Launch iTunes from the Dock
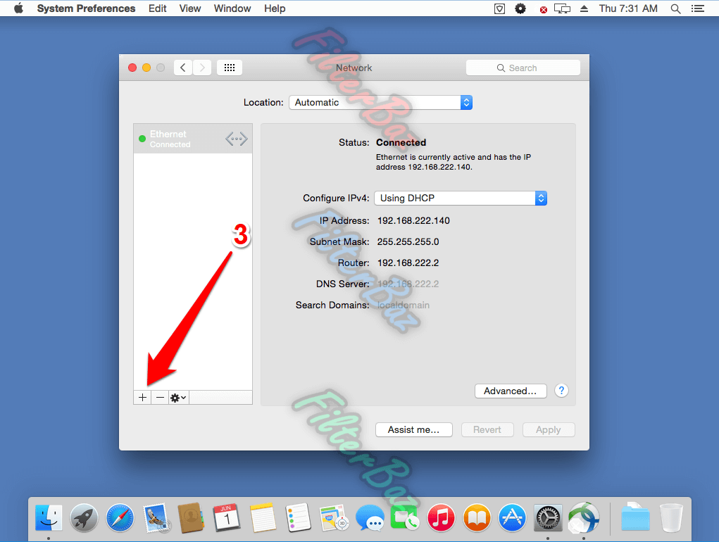The image size is (719, 542). click(x=441, y=518)
